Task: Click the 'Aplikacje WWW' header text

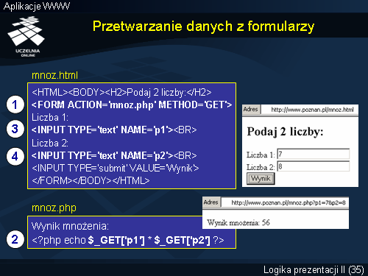Action: pos(37,6)
